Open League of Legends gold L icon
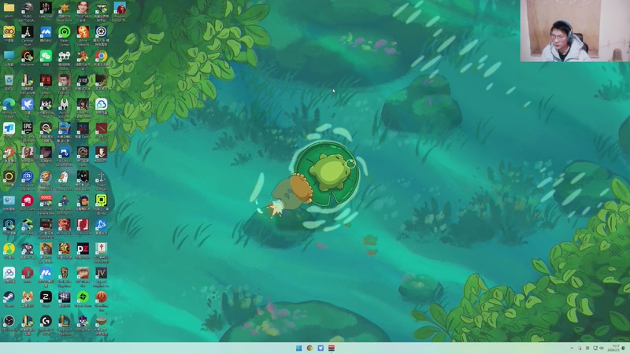Screen dimensions: 630x354 click(x=65, y=321)
